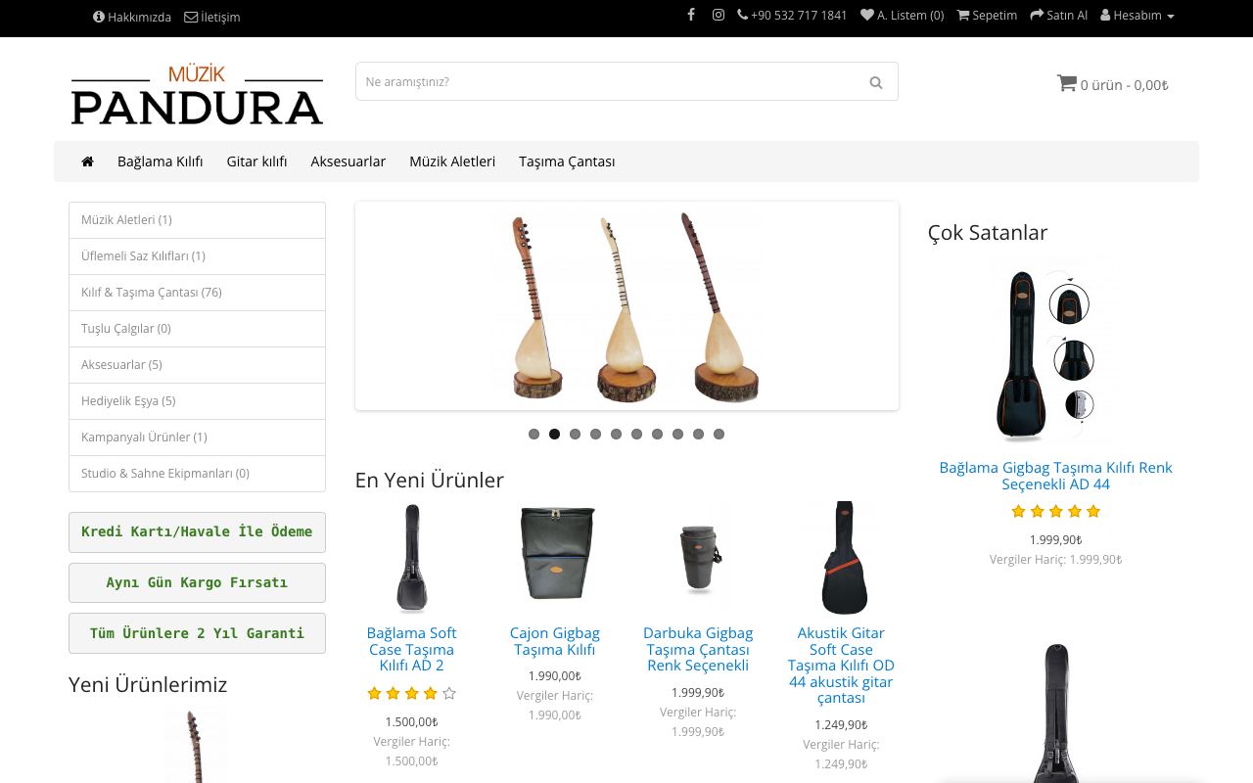Jump to the last slideshow dot

pos(719,435)
